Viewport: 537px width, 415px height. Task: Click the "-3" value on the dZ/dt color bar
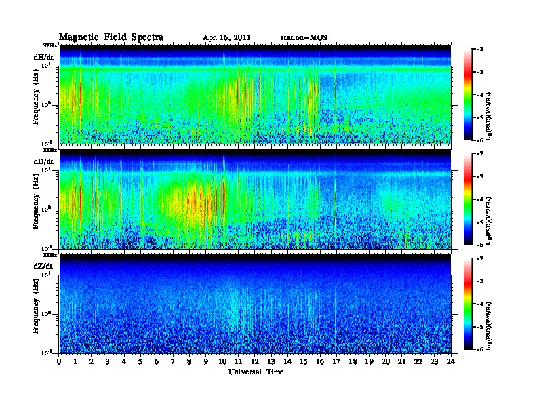(x=480, y=281)
